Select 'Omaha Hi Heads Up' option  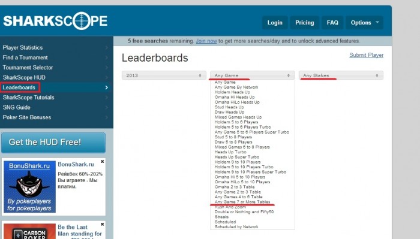[235, 97]
